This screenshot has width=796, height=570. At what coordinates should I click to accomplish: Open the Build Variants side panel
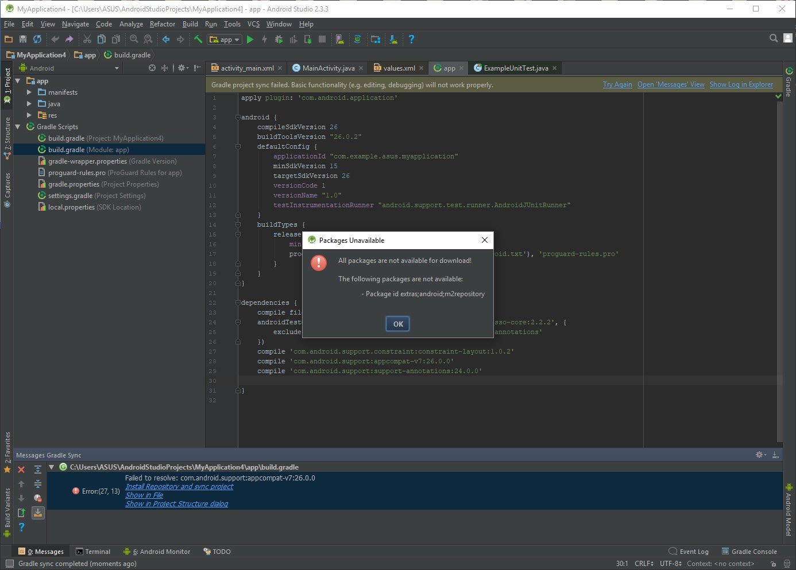(x=7, y=511)
